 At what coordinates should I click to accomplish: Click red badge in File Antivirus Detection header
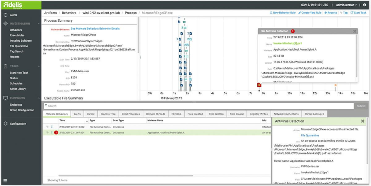click(293, 31)
